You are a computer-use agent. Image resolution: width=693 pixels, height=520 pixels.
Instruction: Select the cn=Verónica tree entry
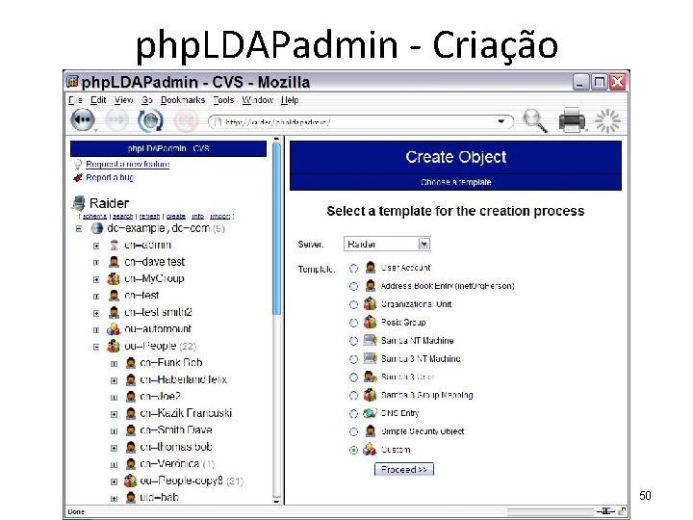click(x=169, y=463)
